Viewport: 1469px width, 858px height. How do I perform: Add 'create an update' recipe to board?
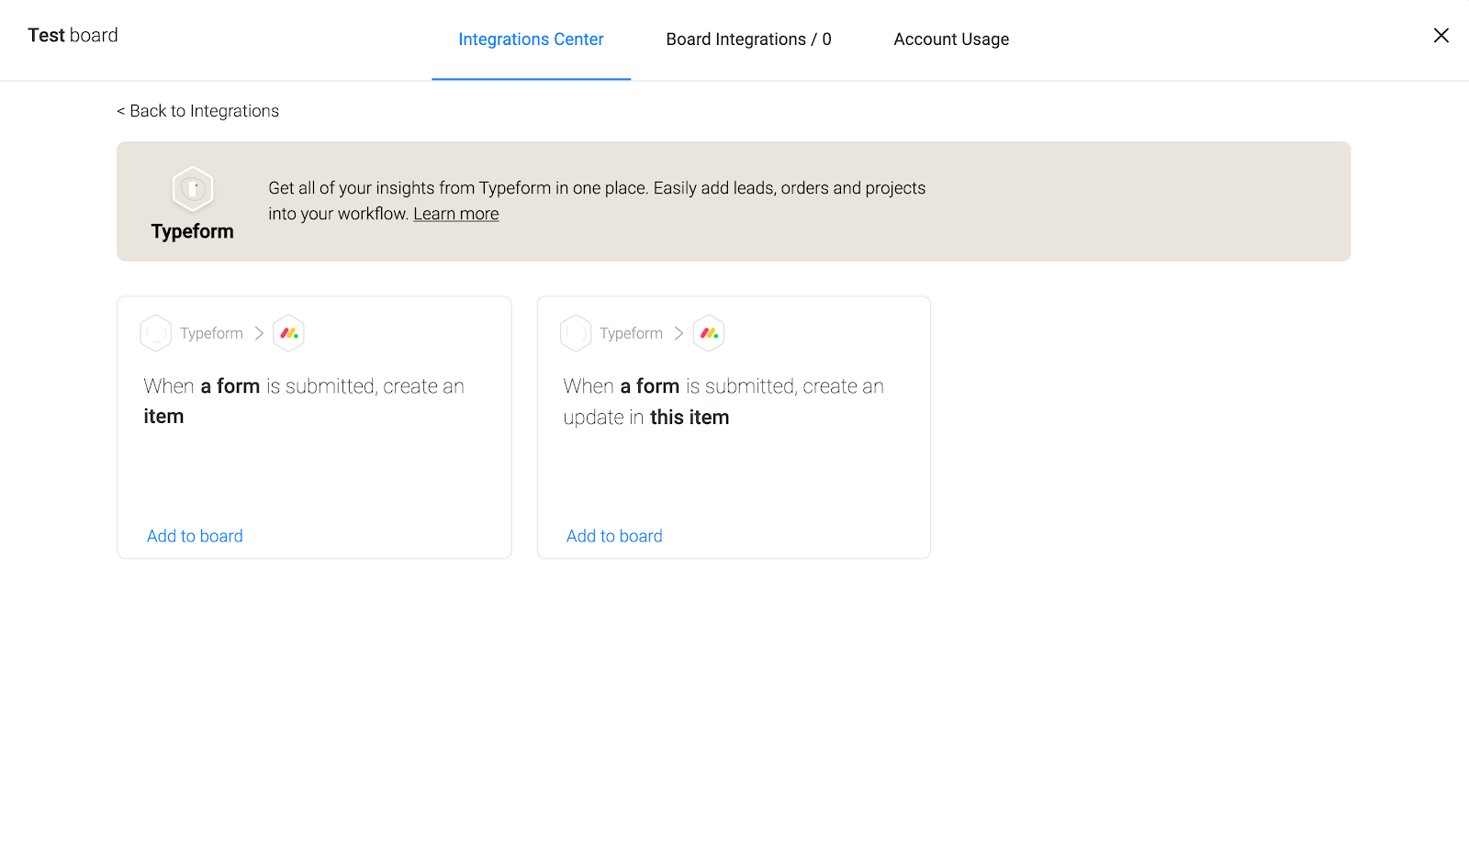pos(614,536)
